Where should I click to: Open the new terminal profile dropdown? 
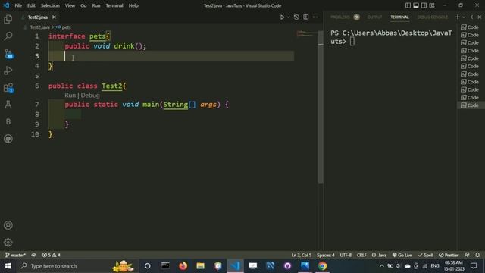tap(464, 17)
